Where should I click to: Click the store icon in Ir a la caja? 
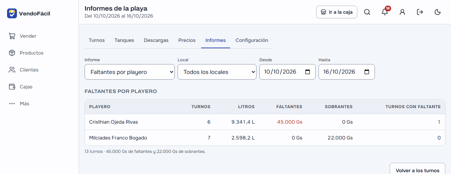pos(323,12)
